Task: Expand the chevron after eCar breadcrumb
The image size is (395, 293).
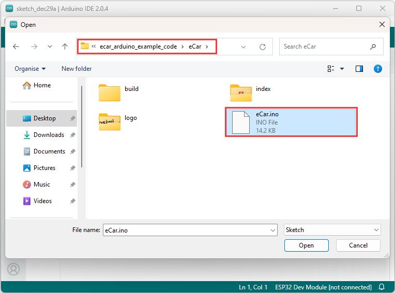Action: (207, 47)
